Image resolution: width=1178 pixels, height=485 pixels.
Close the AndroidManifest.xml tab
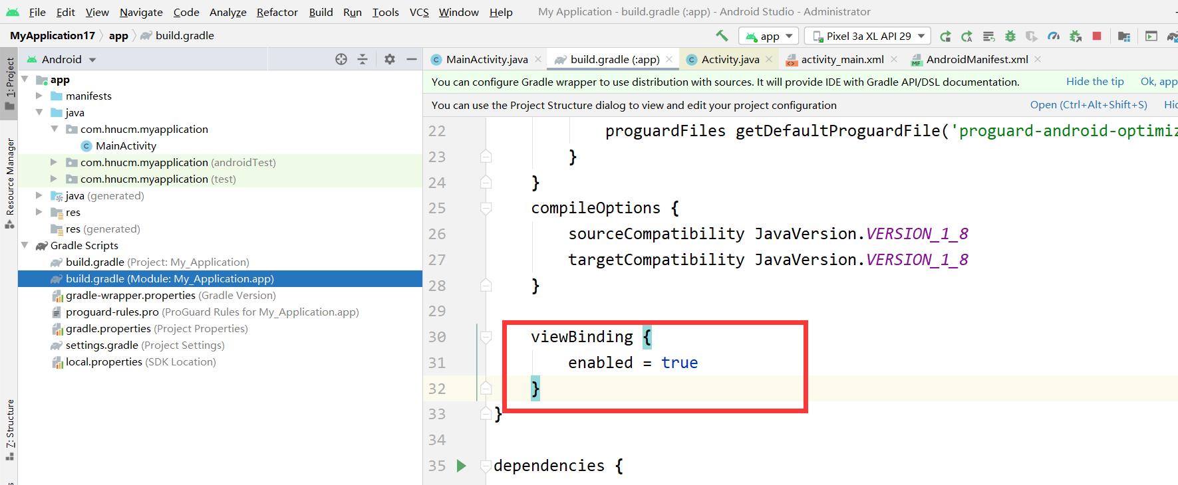[x=1038, y=59]
